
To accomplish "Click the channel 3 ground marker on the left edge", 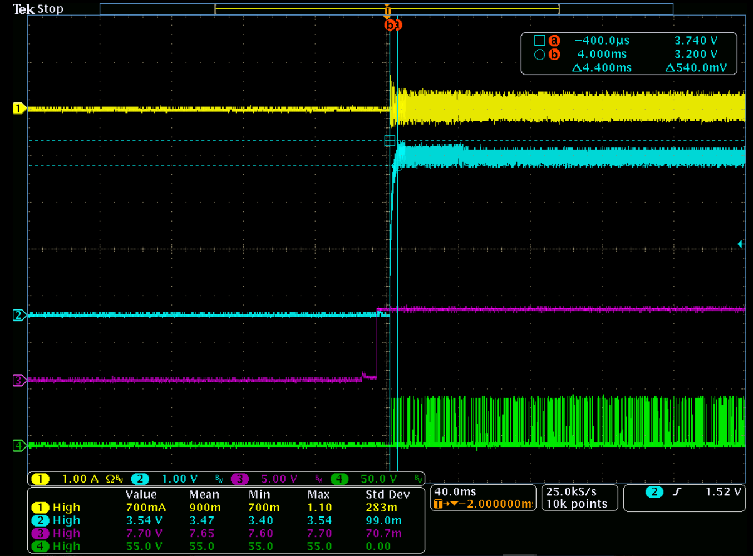I will pos(19,380).
